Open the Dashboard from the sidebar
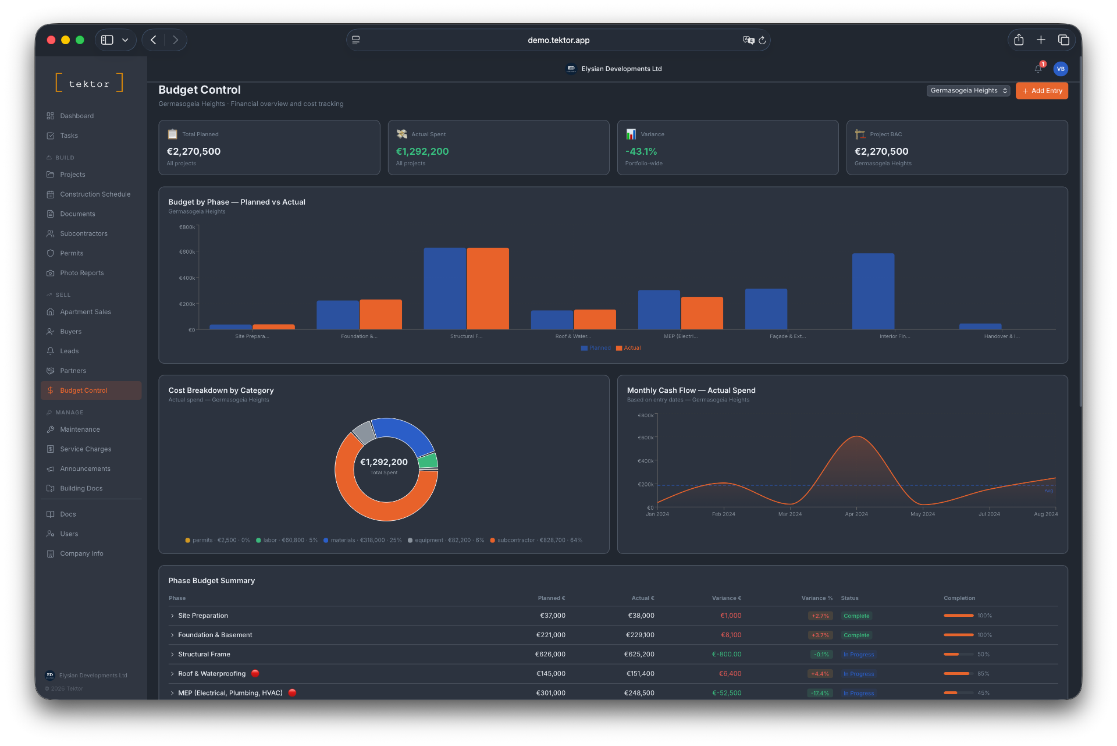Screen dimensions: 1117x746 coord(76,116)
